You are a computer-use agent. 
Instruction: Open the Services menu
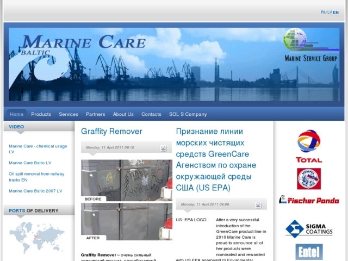(x=69, y=114)
